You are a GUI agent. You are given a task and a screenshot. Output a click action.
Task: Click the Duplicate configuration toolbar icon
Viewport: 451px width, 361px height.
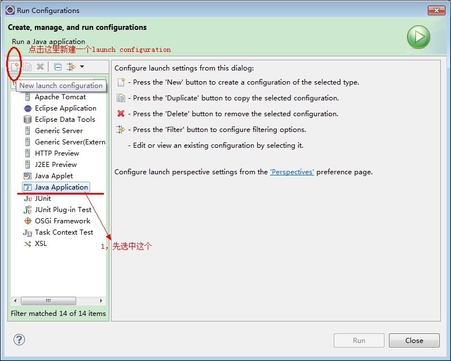coord(28,67)
